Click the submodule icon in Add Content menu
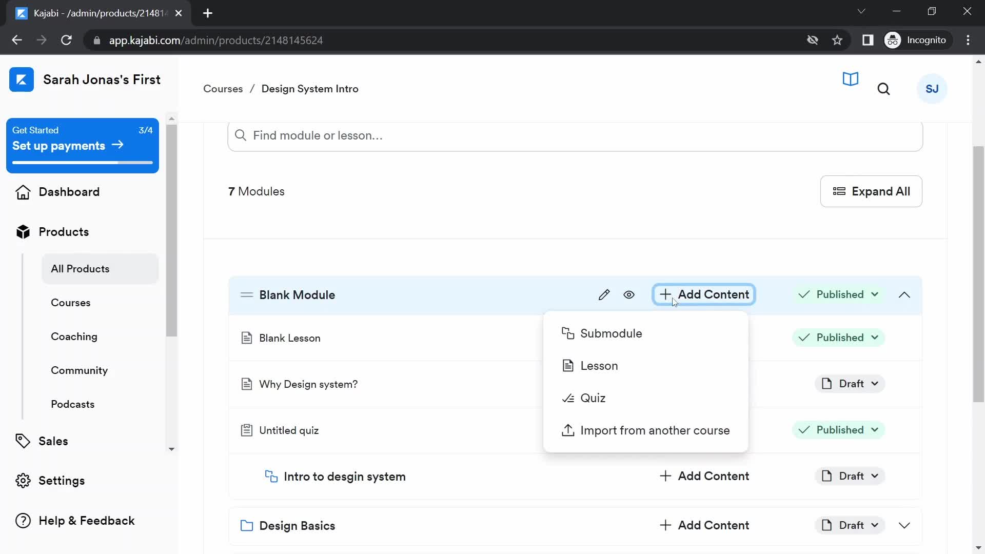This screenshot has width=985, height=554. (x=567, y=333)
